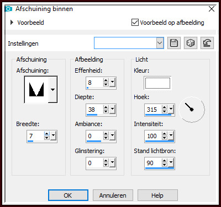Open the Help button

[x=157, y=195]
